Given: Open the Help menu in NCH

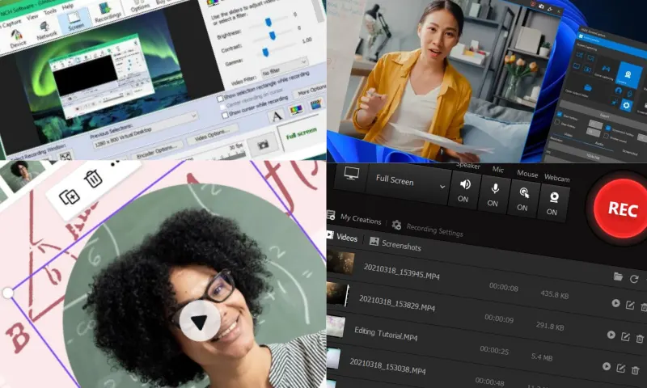Looking at the screenshot, I should [67, 7].
